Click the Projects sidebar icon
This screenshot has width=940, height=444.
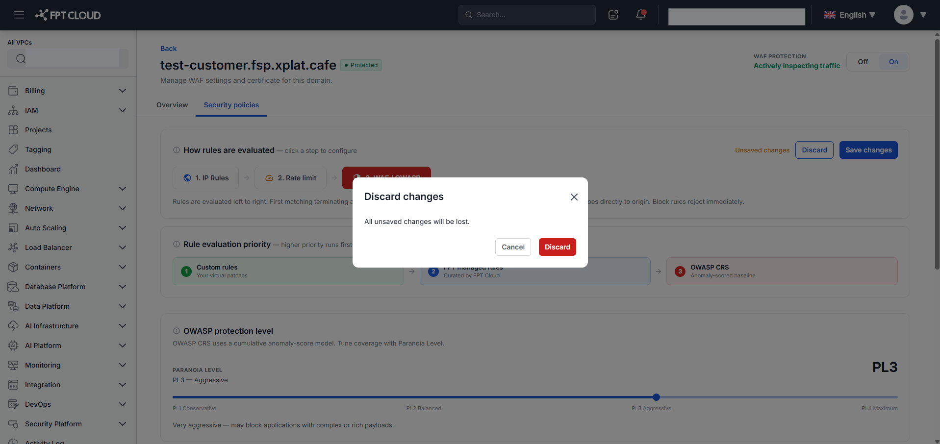tap(13, 130)
